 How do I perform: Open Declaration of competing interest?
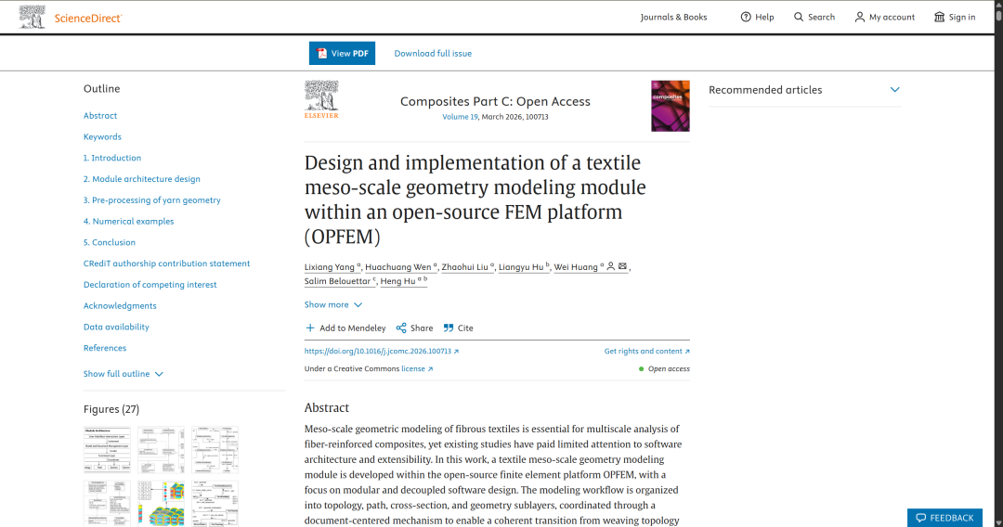150,284
